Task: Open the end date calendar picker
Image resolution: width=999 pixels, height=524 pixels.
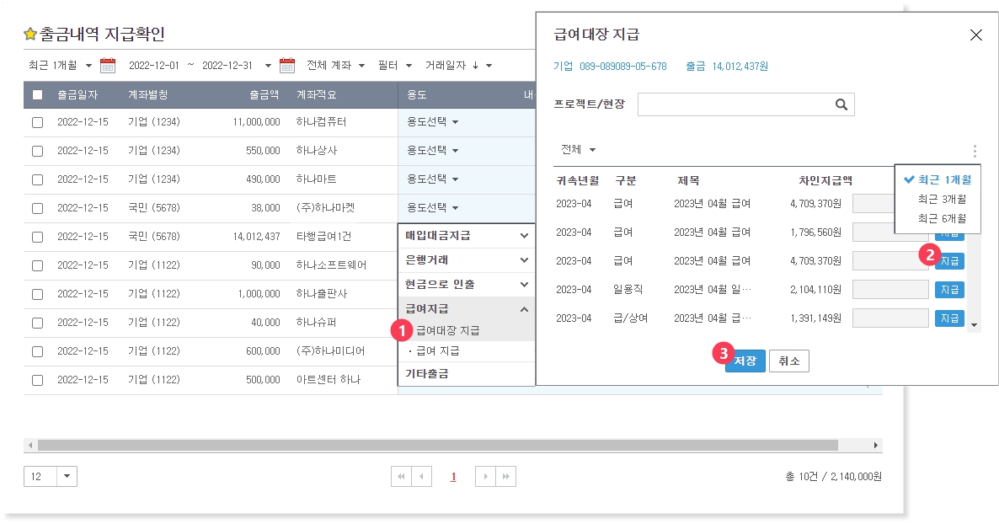Action: [287, 66]
